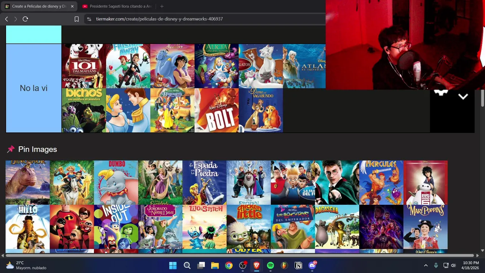The image size is (485, 273).
Task: View site information icon in address bar
Action: point(89,19)
